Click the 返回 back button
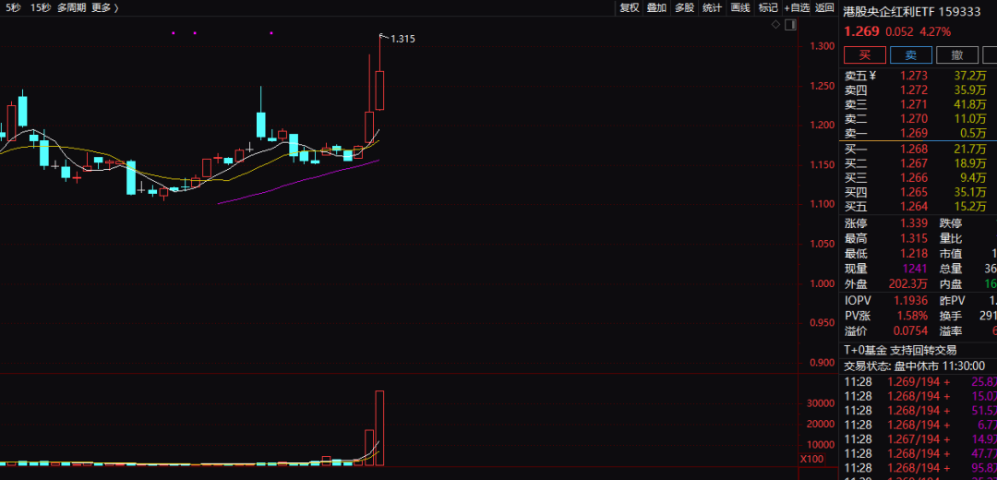Viewport: 997px width, 480px height. pyautogui.click(x=824, y=7)
